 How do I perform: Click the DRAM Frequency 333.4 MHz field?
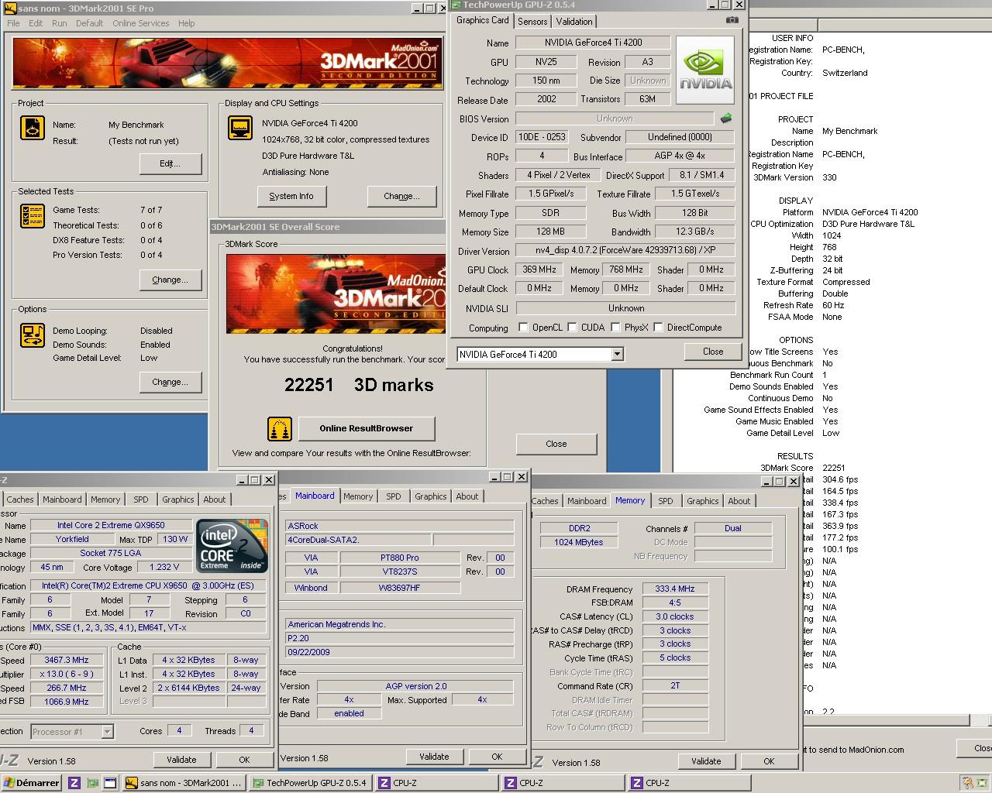pos(673,589)
